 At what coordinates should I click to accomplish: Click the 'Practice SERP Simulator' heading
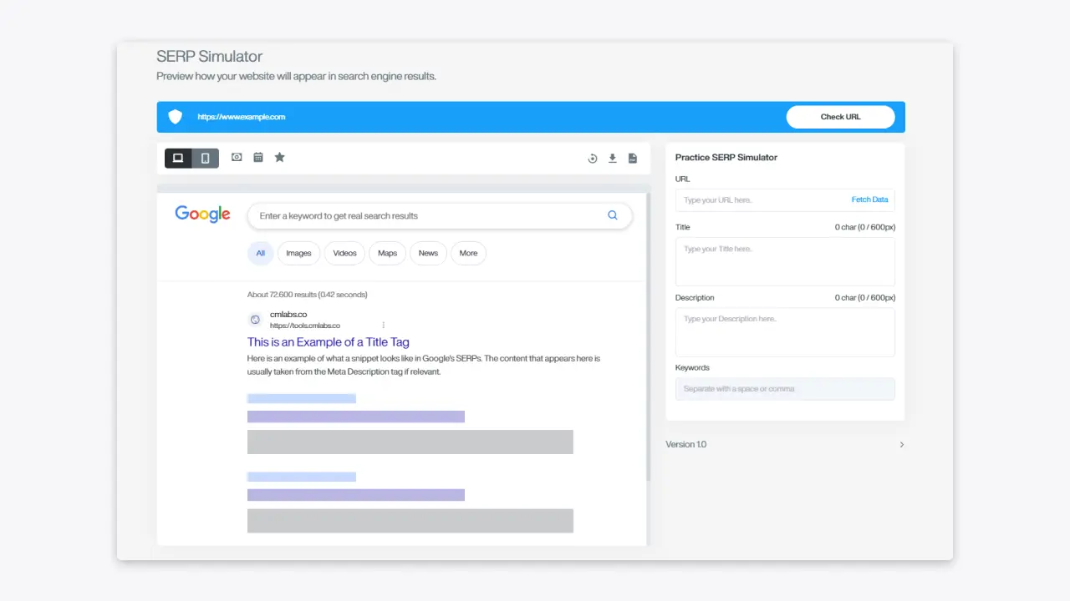coord(726,157)
